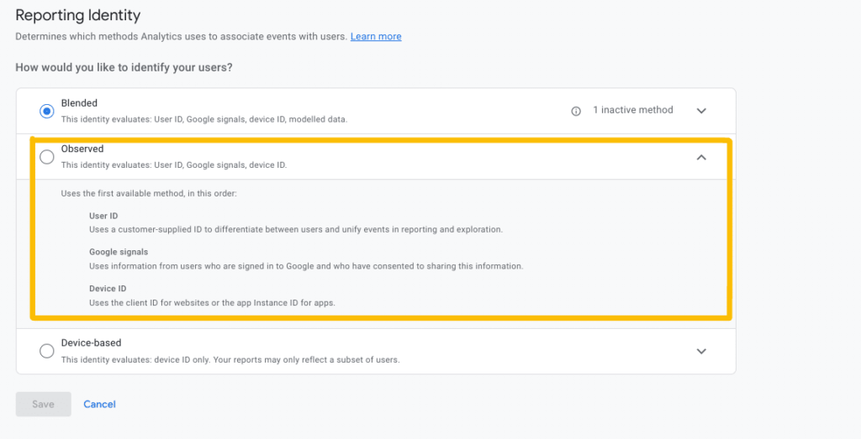The height and width of the screenshot is (439, 861).
Task: Select the Blended radio button
Action: [47, 111]
